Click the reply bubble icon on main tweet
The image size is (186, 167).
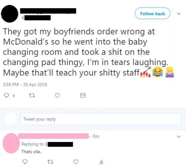tap(6, 95)
